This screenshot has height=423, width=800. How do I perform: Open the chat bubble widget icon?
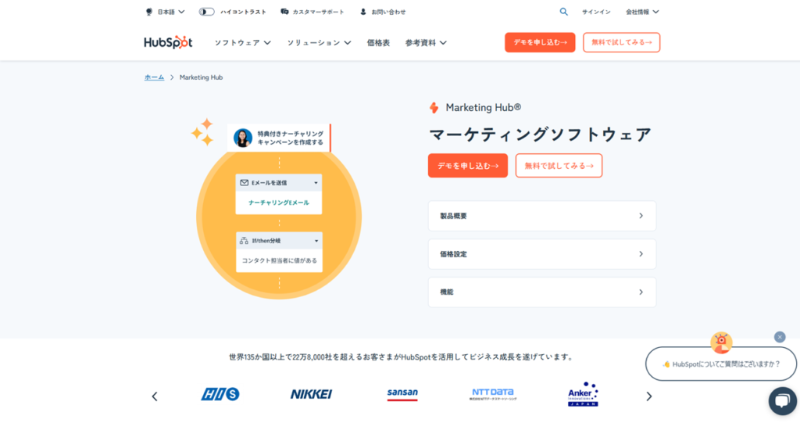point(782,400)
